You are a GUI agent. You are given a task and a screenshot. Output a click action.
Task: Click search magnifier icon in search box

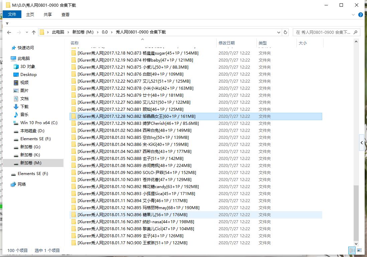click(356, 32)
